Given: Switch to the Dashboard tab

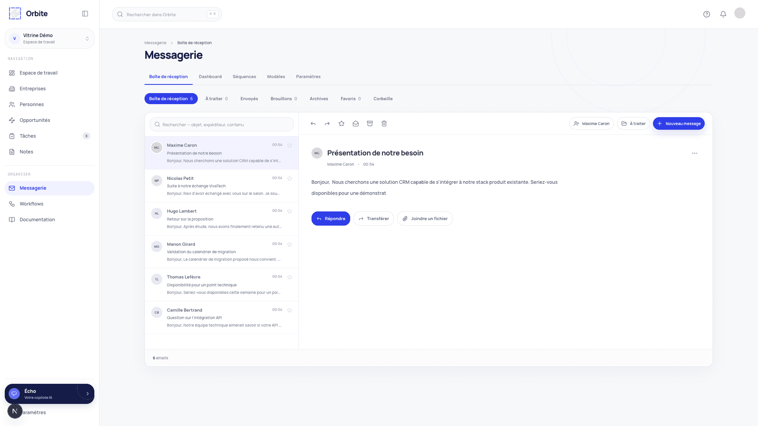Looking at the screenshot, I should click(x=210, y=77).
